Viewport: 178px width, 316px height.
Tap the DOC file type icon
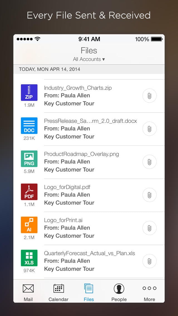pos(29,126)
